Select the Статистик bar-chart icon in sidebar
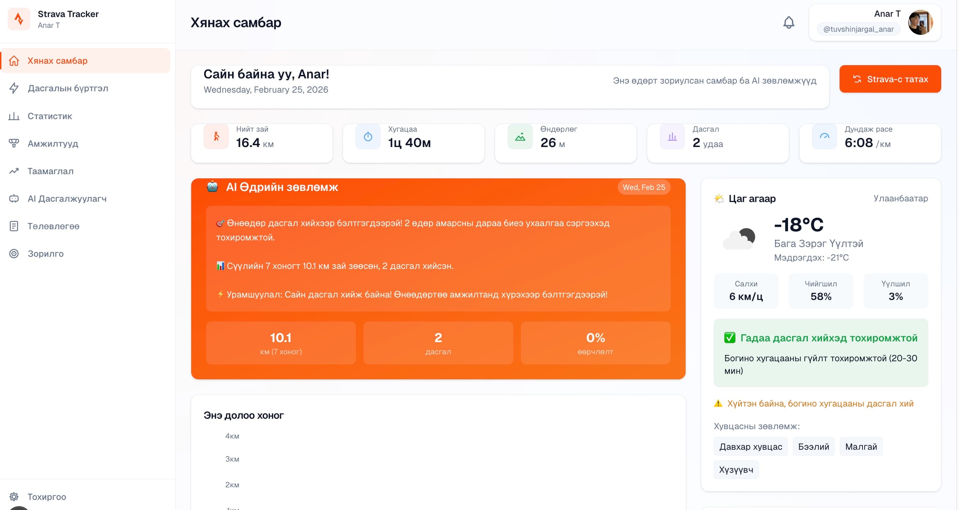 click(x=14, y=116)
